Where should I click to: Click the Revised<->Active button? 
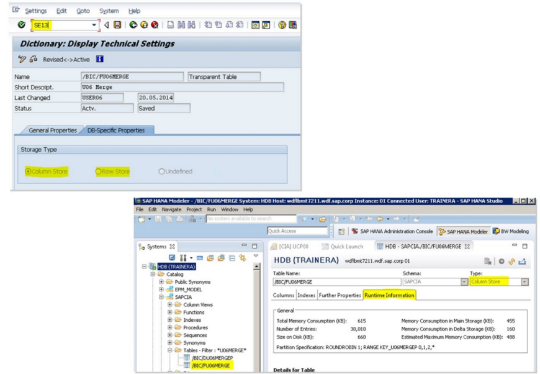pos(66,60)
